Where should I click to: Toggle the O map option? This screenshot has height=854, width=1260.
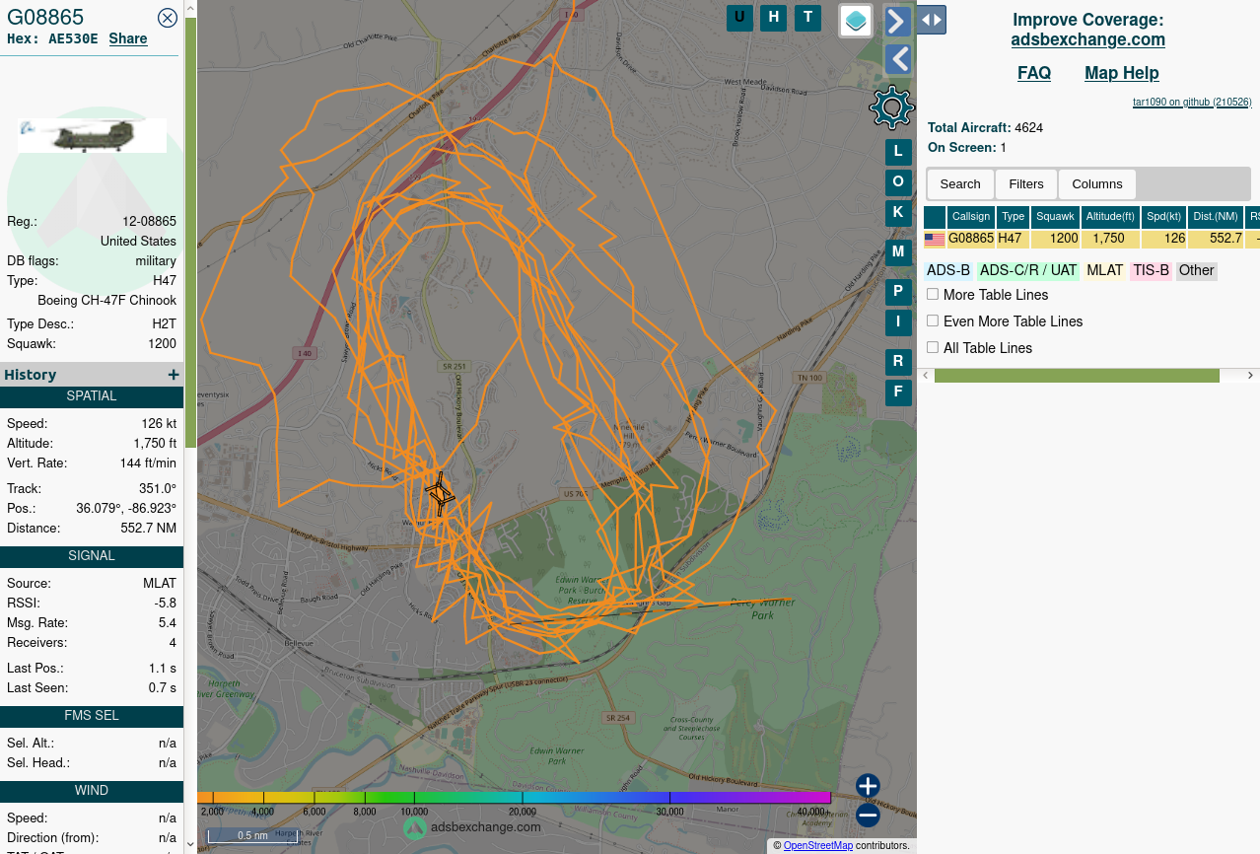click(898, 181)
